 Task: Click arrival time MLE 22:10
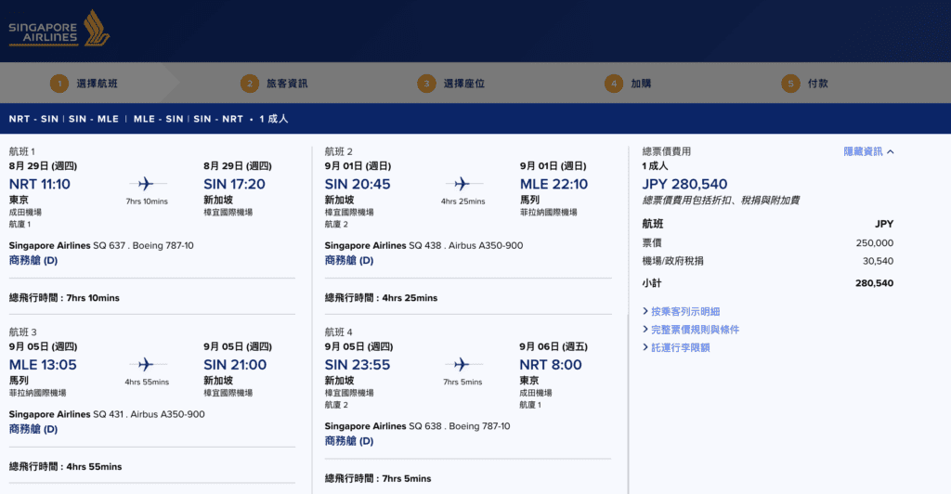pyautogui.click(x=554, y=184)
